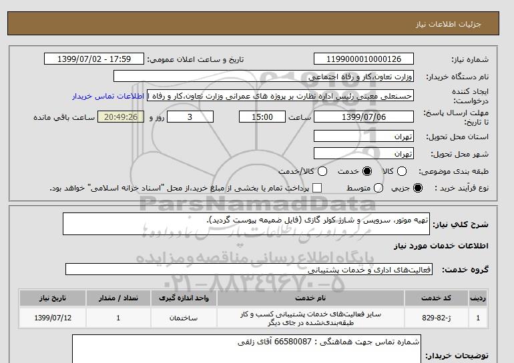Click the unit cell ساختمان

[184, 318]
